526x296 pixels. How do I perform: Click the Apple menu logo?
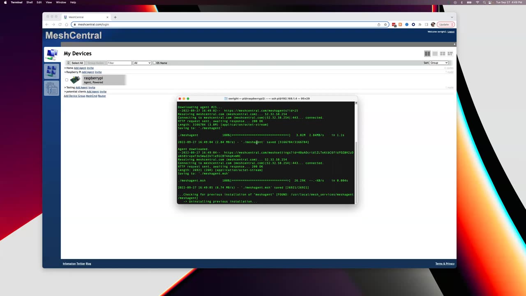pos(5,2)
